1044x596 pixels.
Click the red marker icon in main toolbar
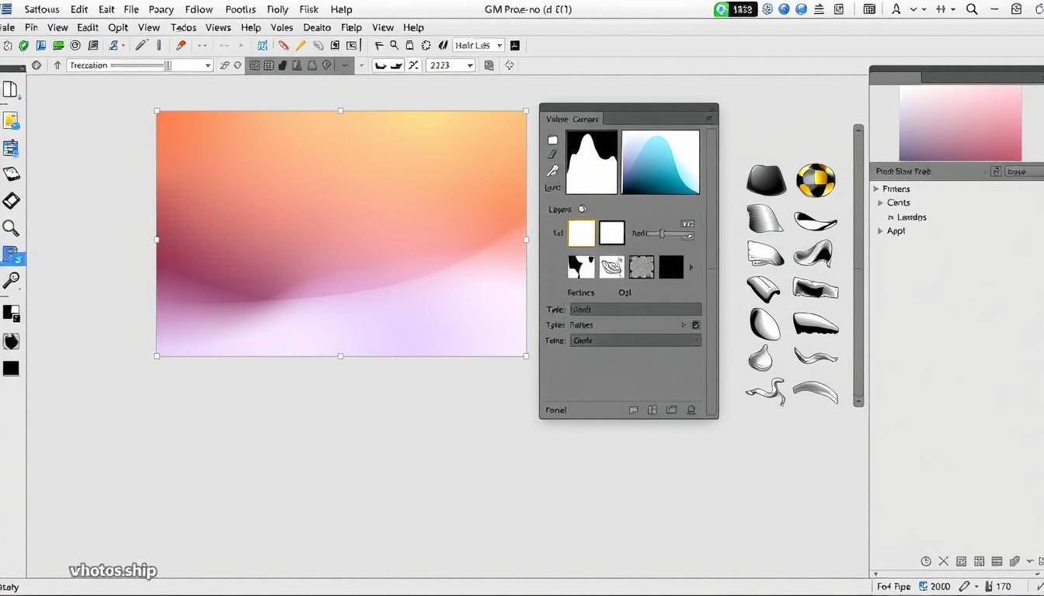(x=181, y=46)
